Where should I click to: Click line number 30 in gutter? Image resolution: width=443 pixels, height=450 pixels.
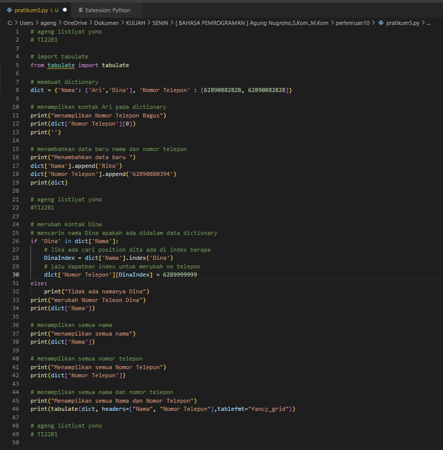click(15, 275)
